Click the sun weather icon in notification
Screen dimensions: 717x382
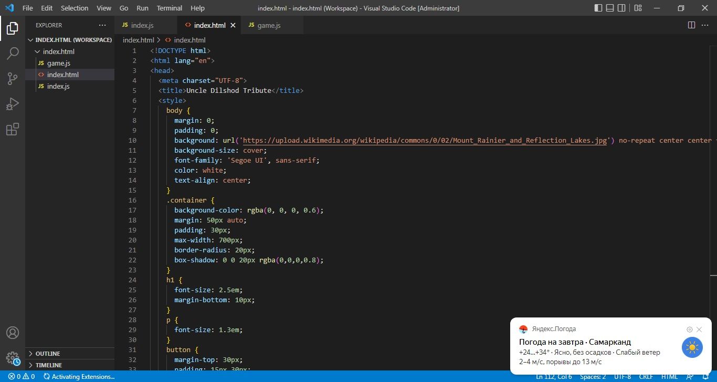click(x=692, y=347)
